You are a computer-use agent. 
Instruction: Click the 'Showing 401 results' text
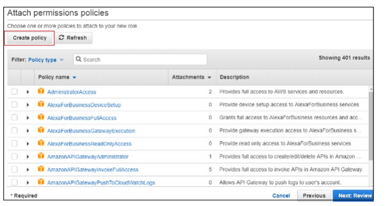pos(344,58)
